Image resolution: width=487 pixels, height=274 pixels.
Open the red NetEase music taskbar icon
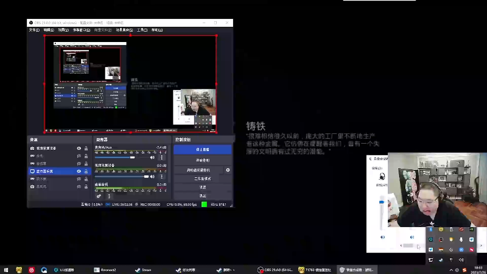pyautogui.click(x=32, y=270)
